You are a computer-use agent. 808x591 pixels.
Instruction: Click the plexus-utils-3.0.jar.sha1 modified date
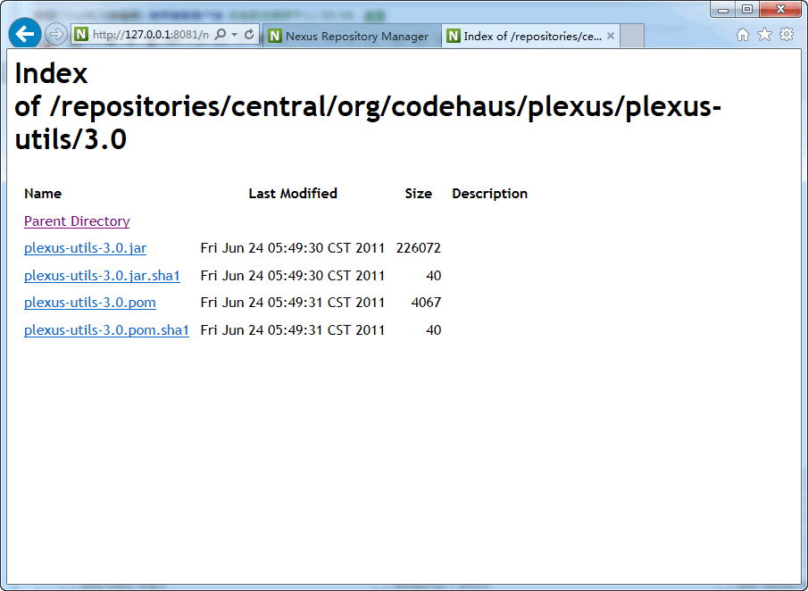click(x=293, y=276)
